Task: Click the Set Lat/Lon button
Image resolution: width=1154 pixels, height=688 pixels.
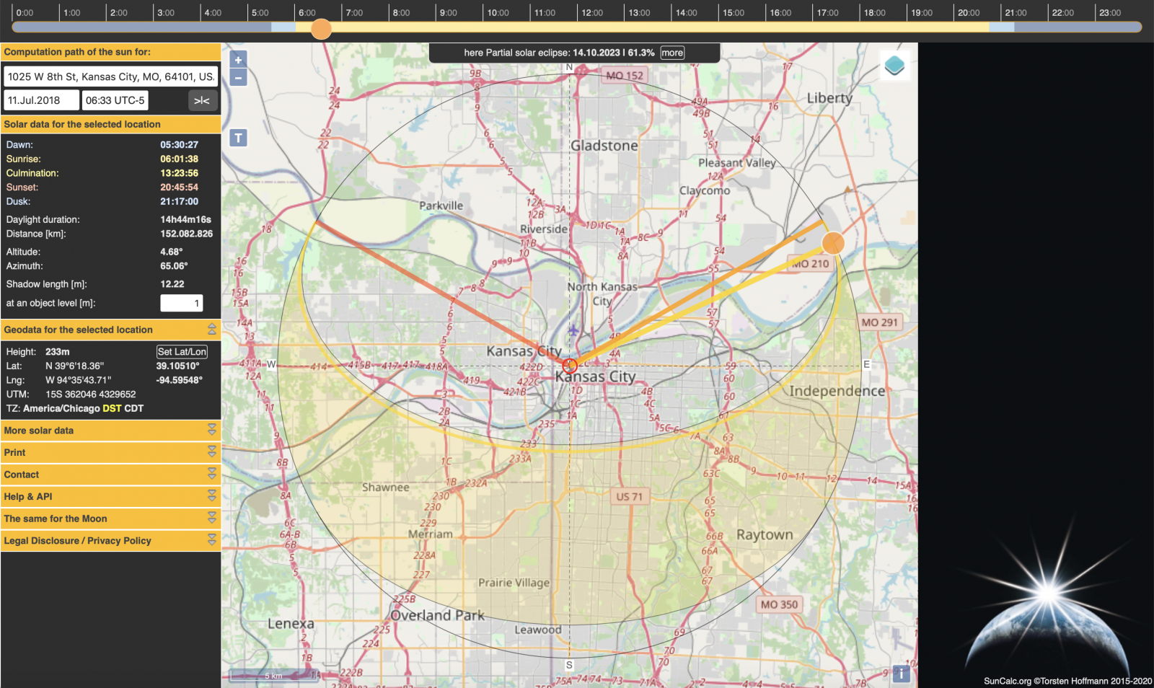Action: (182, 352)
